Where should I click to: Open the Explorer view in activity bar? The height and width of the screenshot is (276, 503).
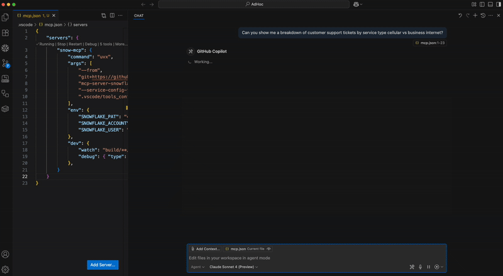[6, 18]
